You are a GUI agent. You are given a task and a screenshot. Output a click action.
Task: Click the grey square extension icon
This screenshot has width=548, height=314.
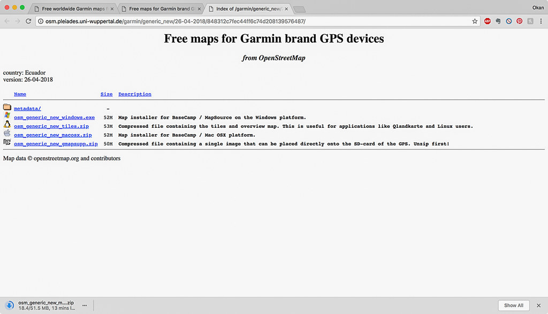click(530, 21)
